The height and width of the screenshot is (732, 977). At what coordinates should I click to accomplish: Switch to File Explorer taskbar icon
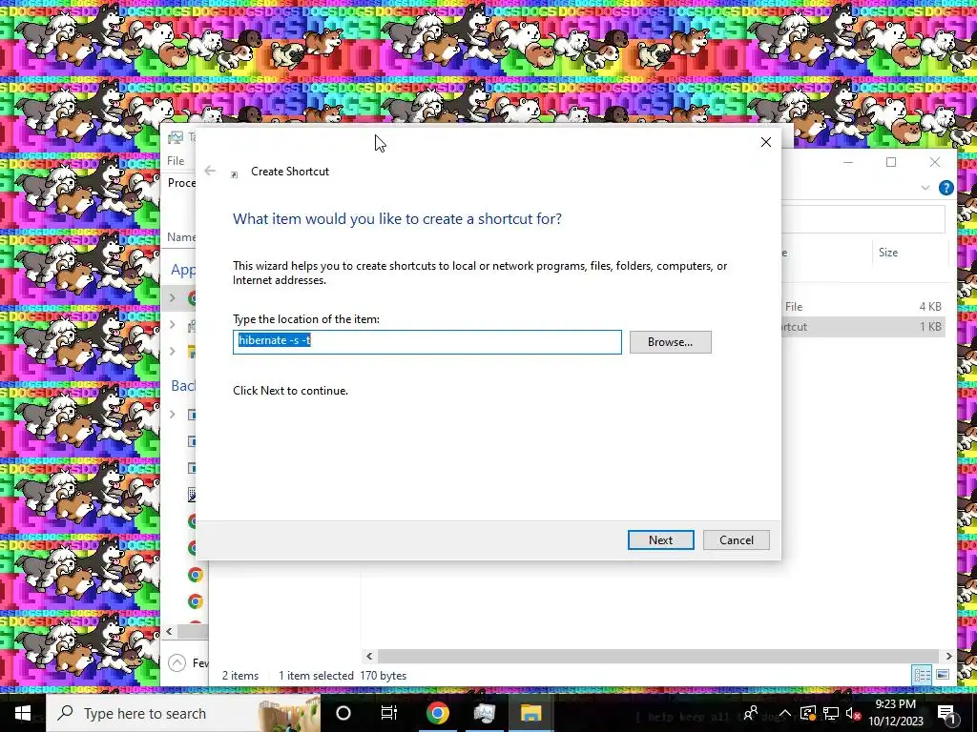(x=530, y=713)
